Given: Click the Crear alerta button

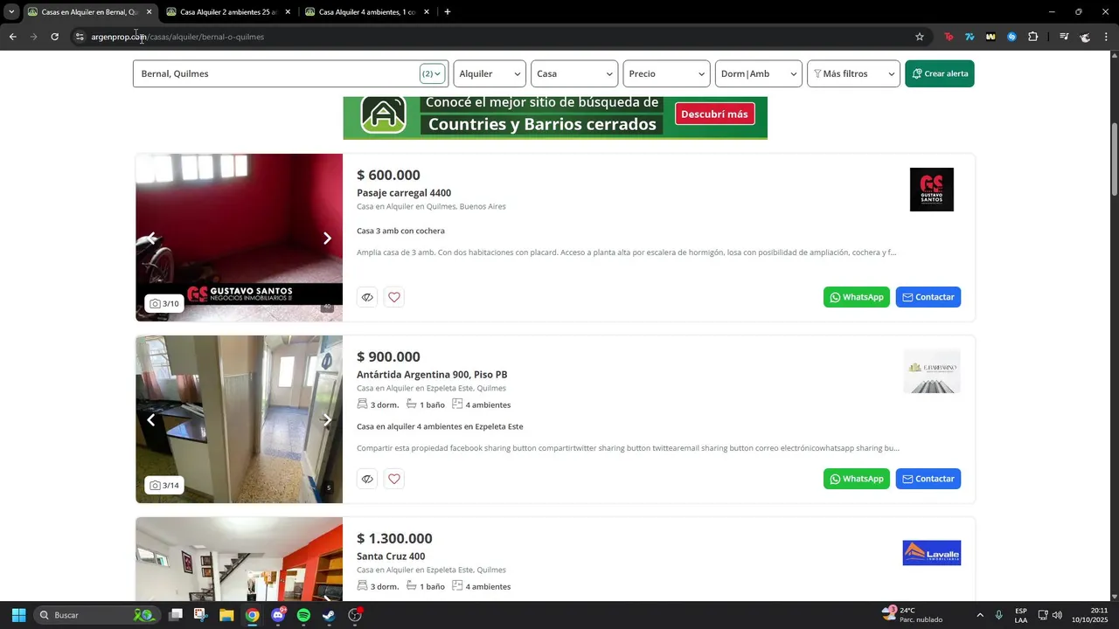Looking at the screenshot, I should pyautogui.click(x=940, y=73).
